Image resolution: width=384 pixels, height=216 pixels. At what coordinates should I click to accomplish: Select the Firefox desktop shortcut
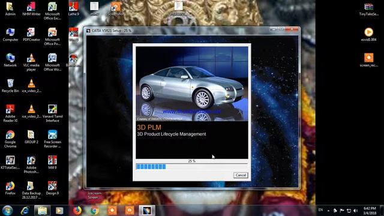coord(10,188)
